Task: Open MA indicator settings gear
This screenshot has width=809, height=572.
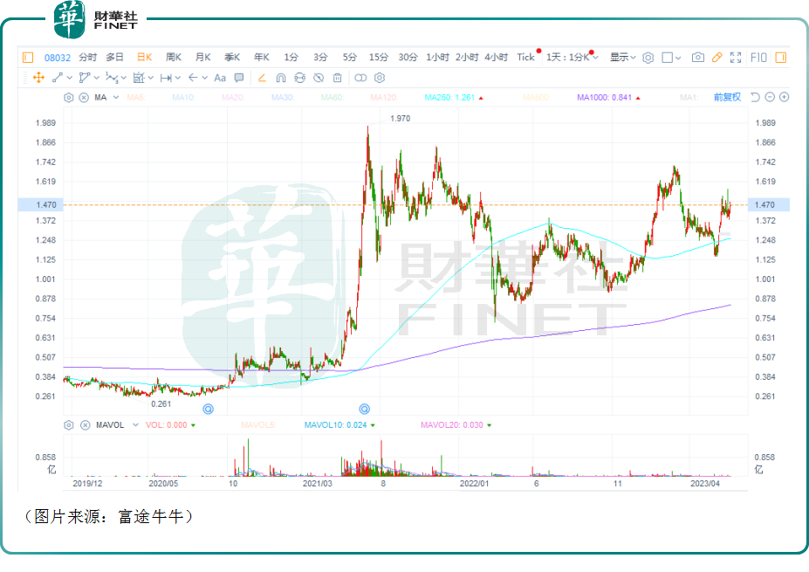Action: click(x=69, y=97)
